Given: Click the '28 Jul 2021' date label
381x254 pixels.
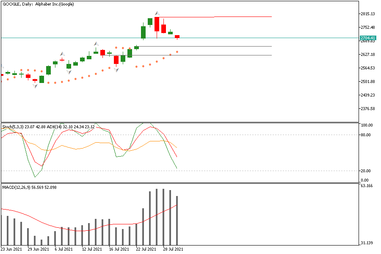Looking at the screenshot, I should pos(173,249).
